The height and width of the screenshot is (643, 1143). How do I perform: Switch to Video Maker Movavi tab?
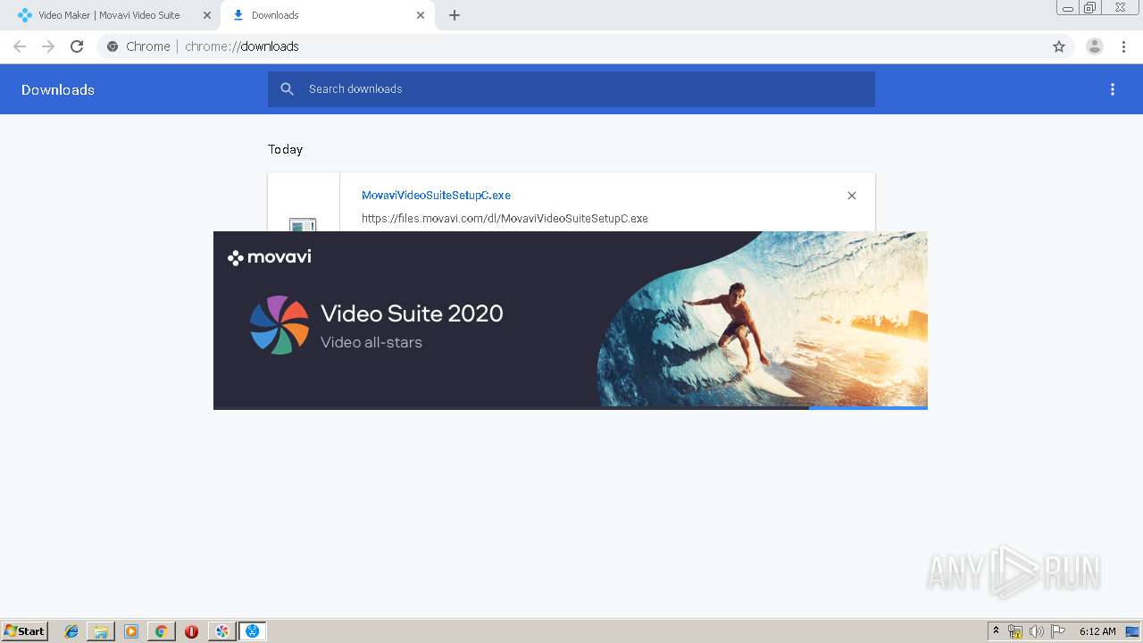pyautogui.click(x=109, y=15)
